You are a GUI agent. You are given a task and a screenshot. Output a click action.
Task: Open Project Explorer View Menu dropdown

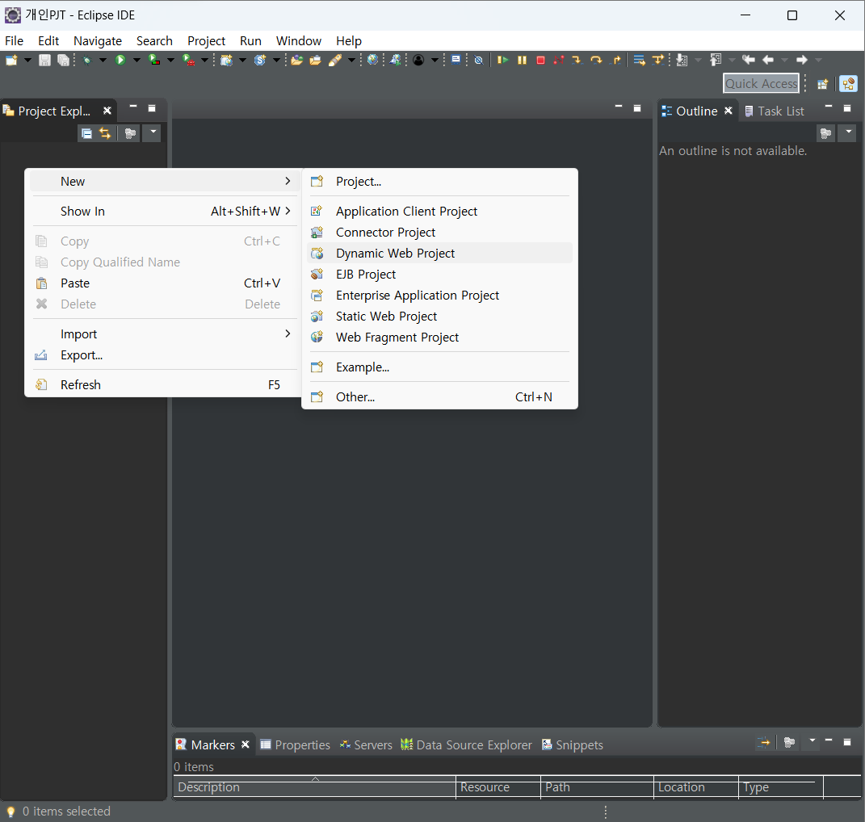153,132
